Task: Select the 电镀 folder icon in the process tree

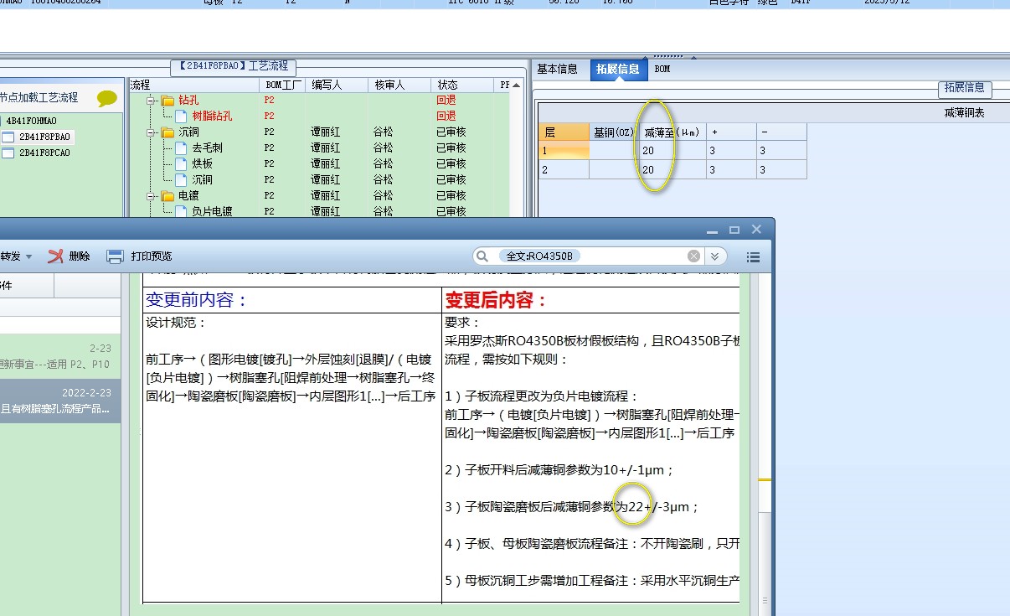Action: (167, 196)
